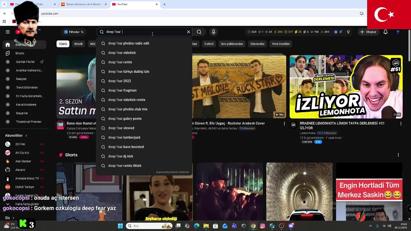Clear the search box with the X button
The height and width of the screenshot is (231, 411).
coord(188,32)
